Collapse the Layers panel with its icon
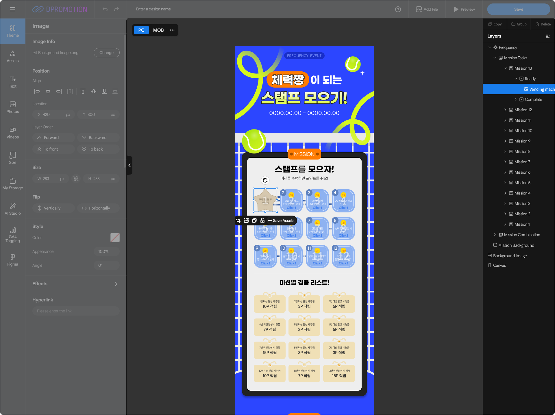Image resolution: width=555 pixels, height=415 pixels. [x=548, y=36]
